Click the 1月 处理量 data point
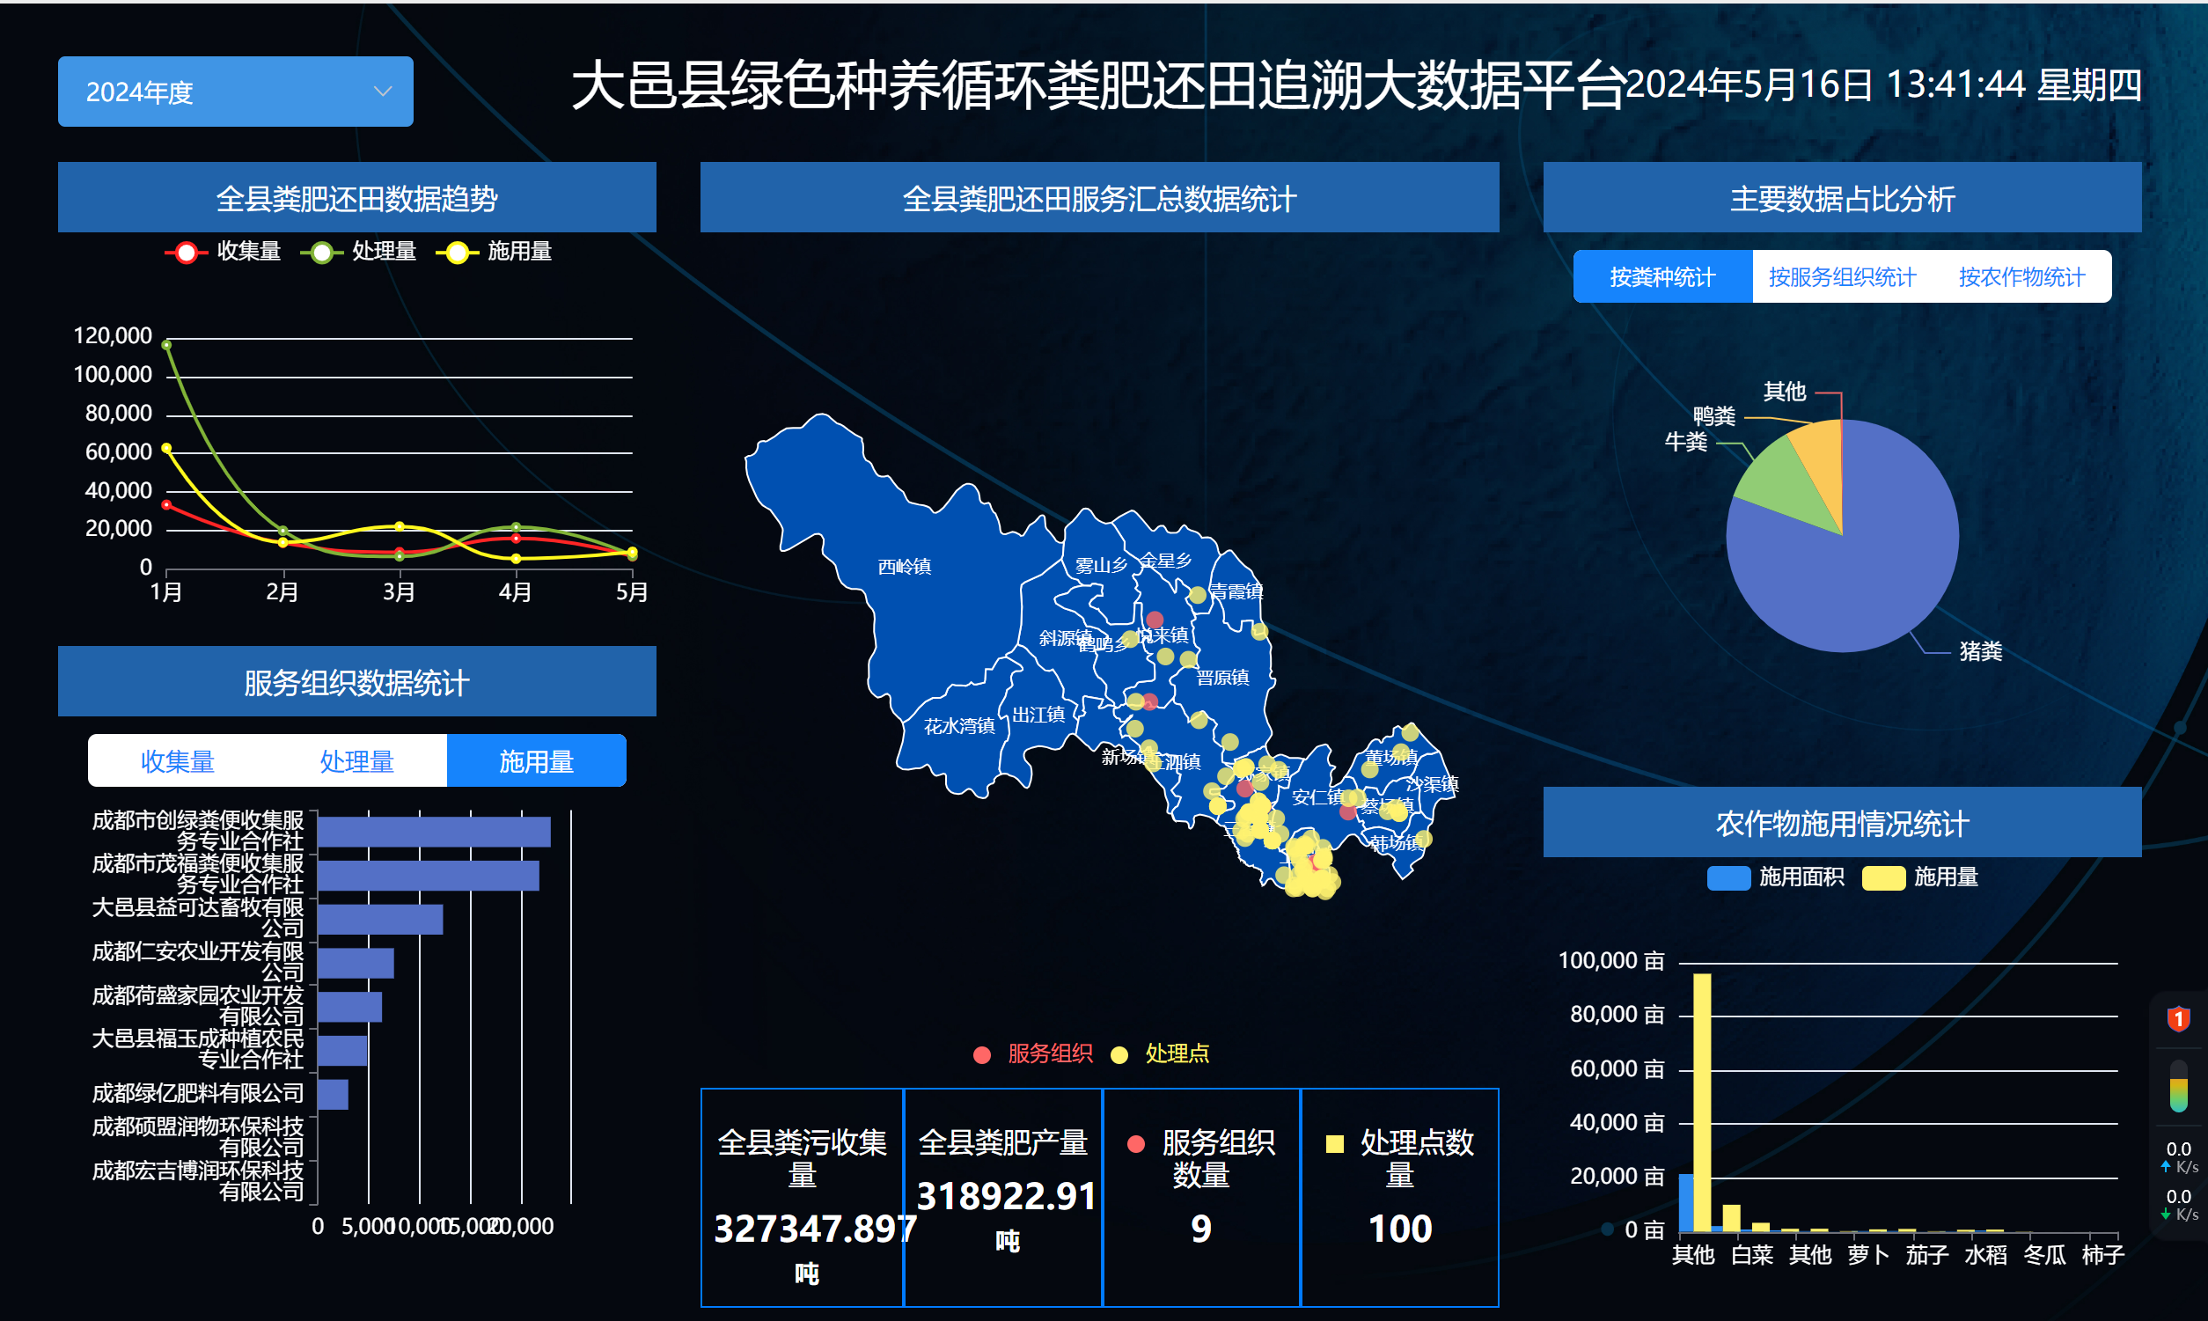 pyautogui.click(x=166, y=345)
